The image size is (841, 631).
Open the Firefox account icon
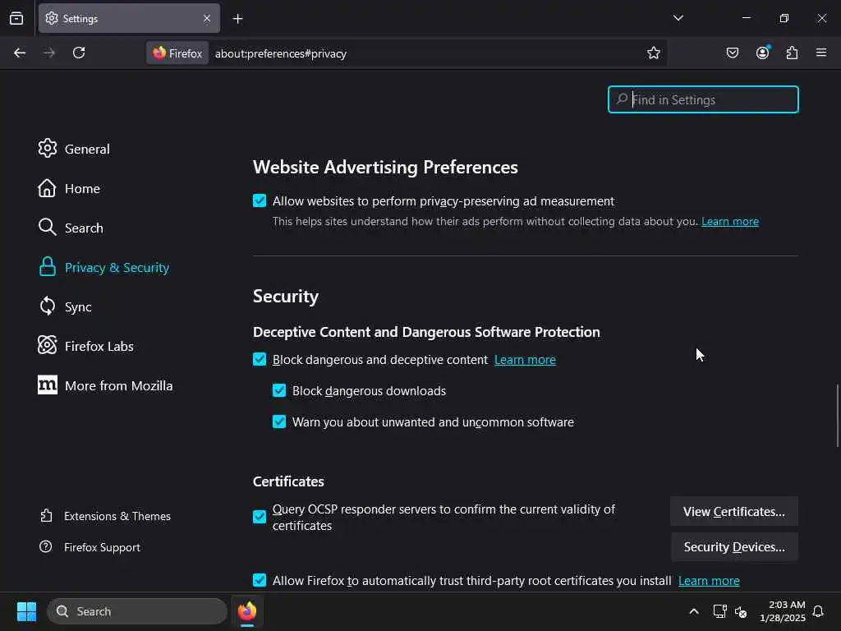[762, 53]
